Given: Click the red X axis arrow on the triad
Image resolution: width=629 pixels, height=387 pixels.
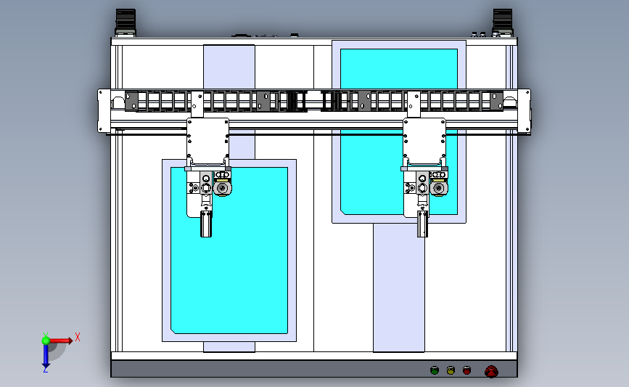Looking at the screenshot, I should [x=61, y=341].
